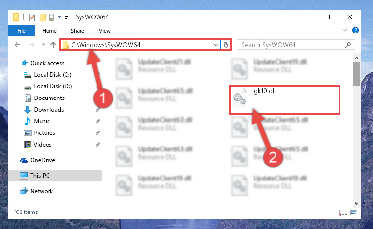Screen dimensions: 373x229
Task: Refresh the SysWOW64 folder view
Action: coord(226,45)
